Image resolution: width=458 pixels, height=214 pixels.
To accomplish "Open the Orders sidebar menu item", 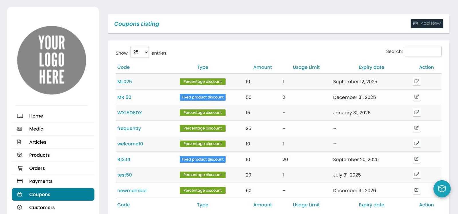I will [x=37, y=168].
